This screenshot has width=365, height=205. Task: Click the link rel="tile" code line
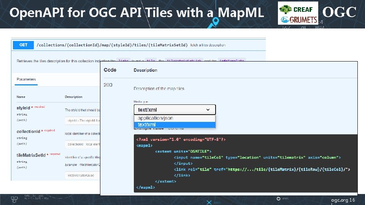point(262,169)
